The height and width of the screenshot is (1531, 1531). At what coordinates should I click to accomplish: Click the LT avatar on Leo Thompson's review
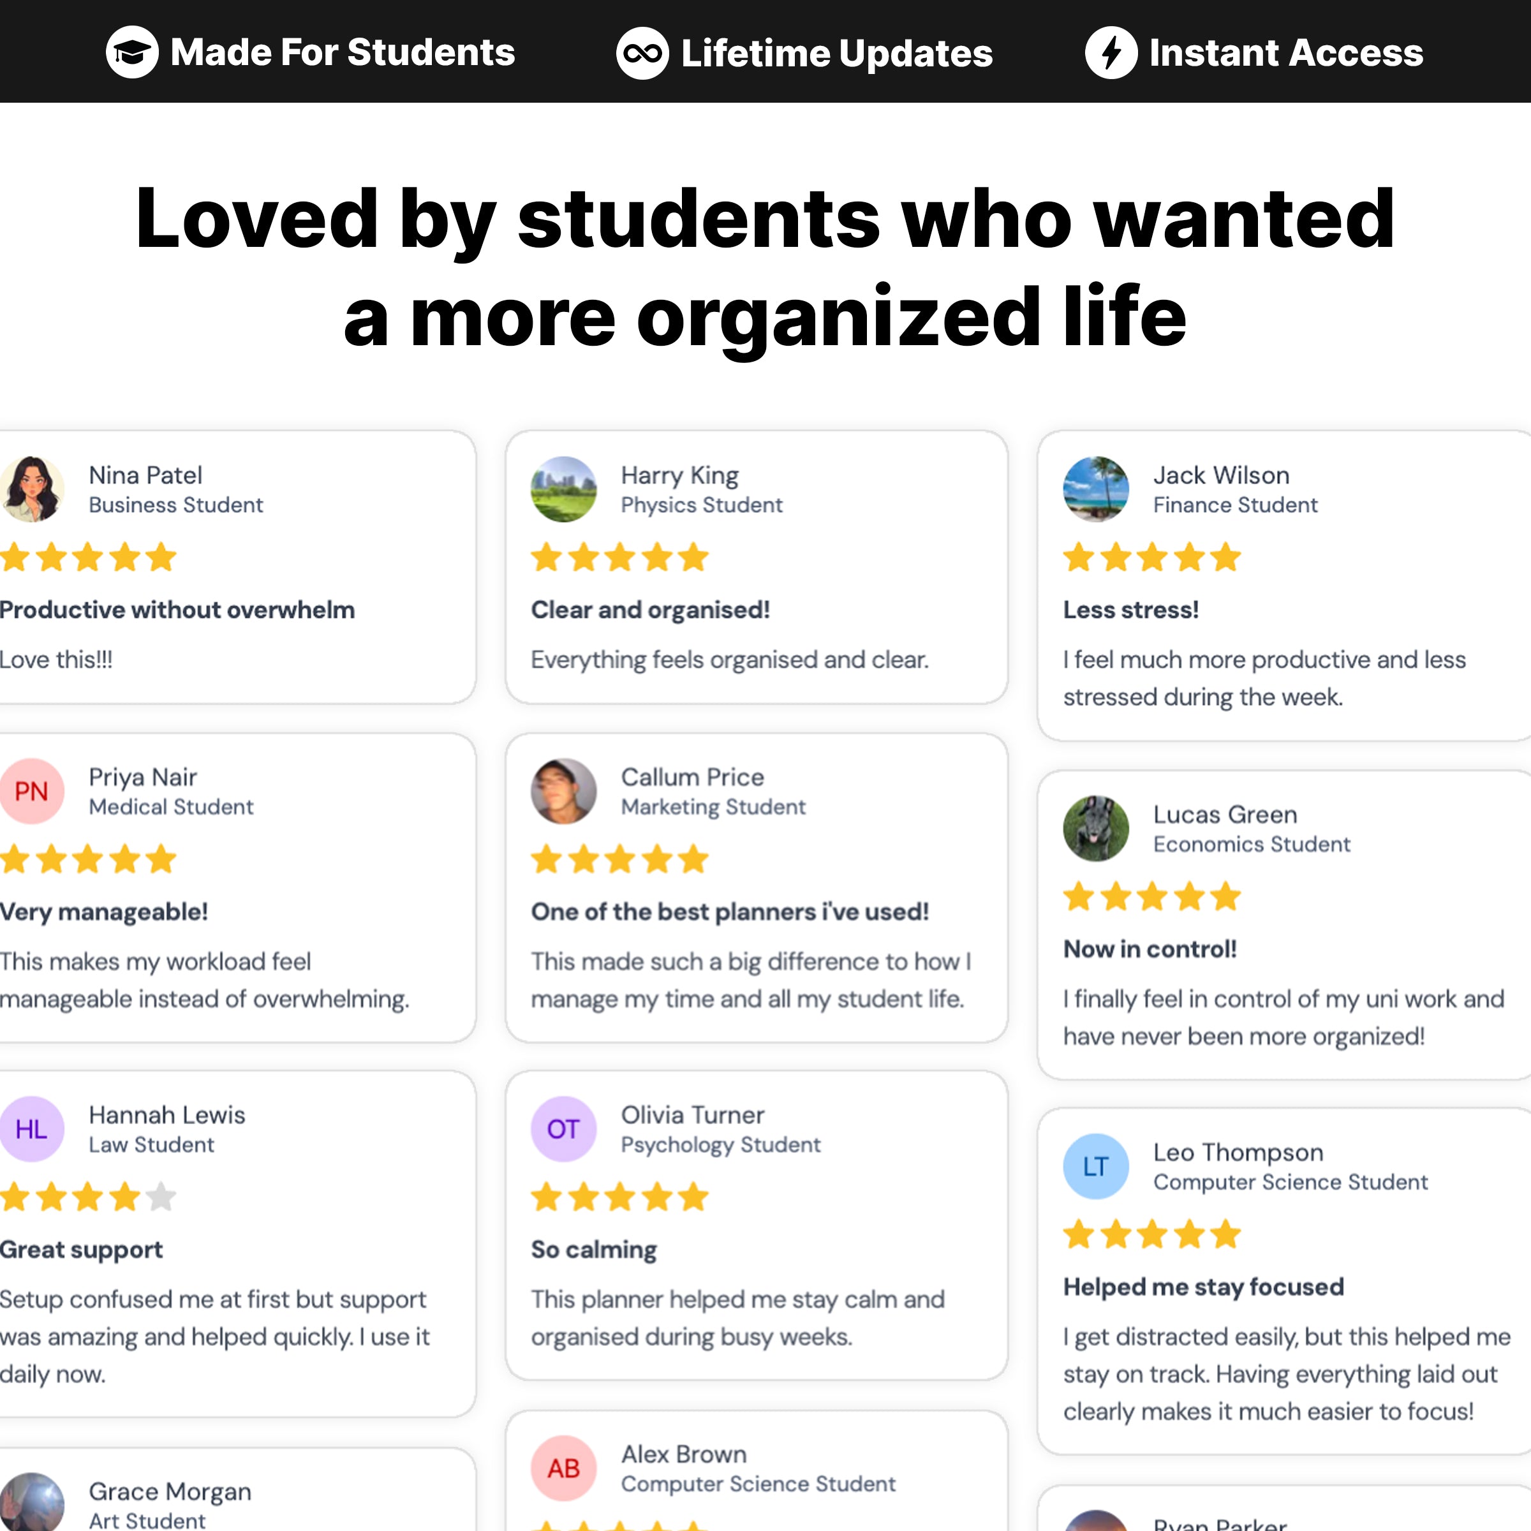pyautogui.click(x=1095, y=1165)
